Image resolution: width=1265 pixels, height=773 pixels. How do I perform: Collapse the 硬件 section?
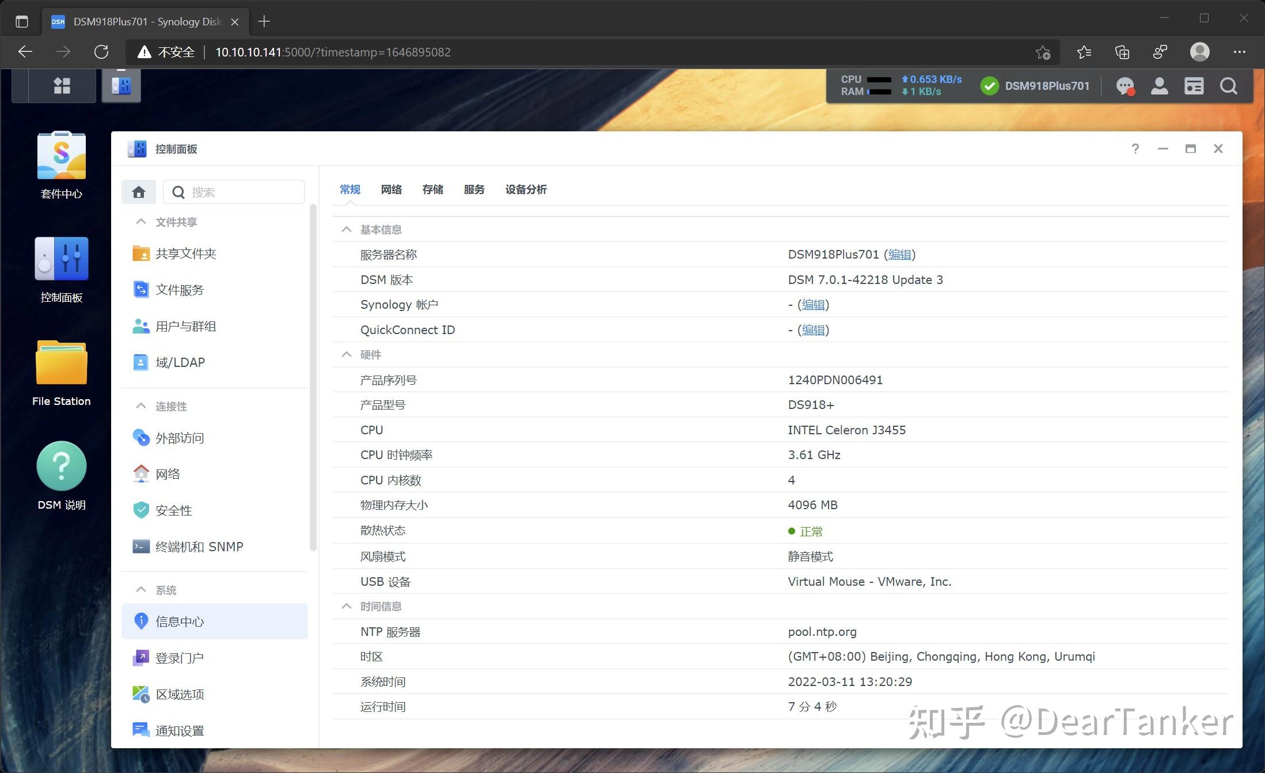pyautogui.click(x=346, y=354)
